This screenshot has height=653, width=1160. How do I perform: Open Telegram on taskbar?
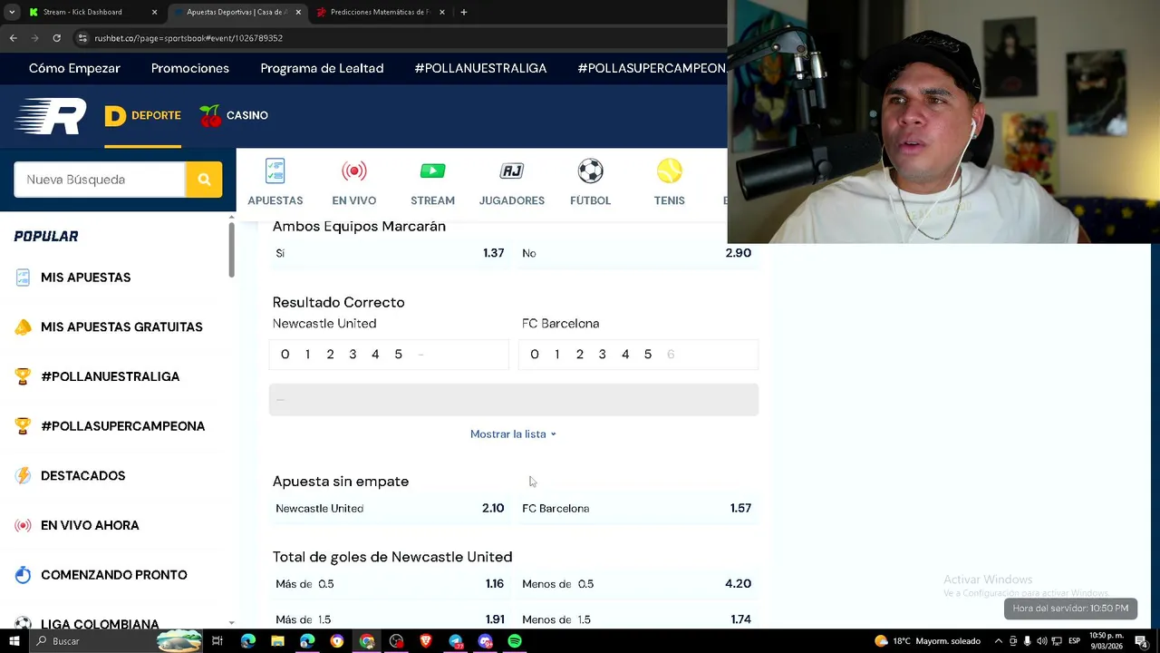[x=456, y=641]
